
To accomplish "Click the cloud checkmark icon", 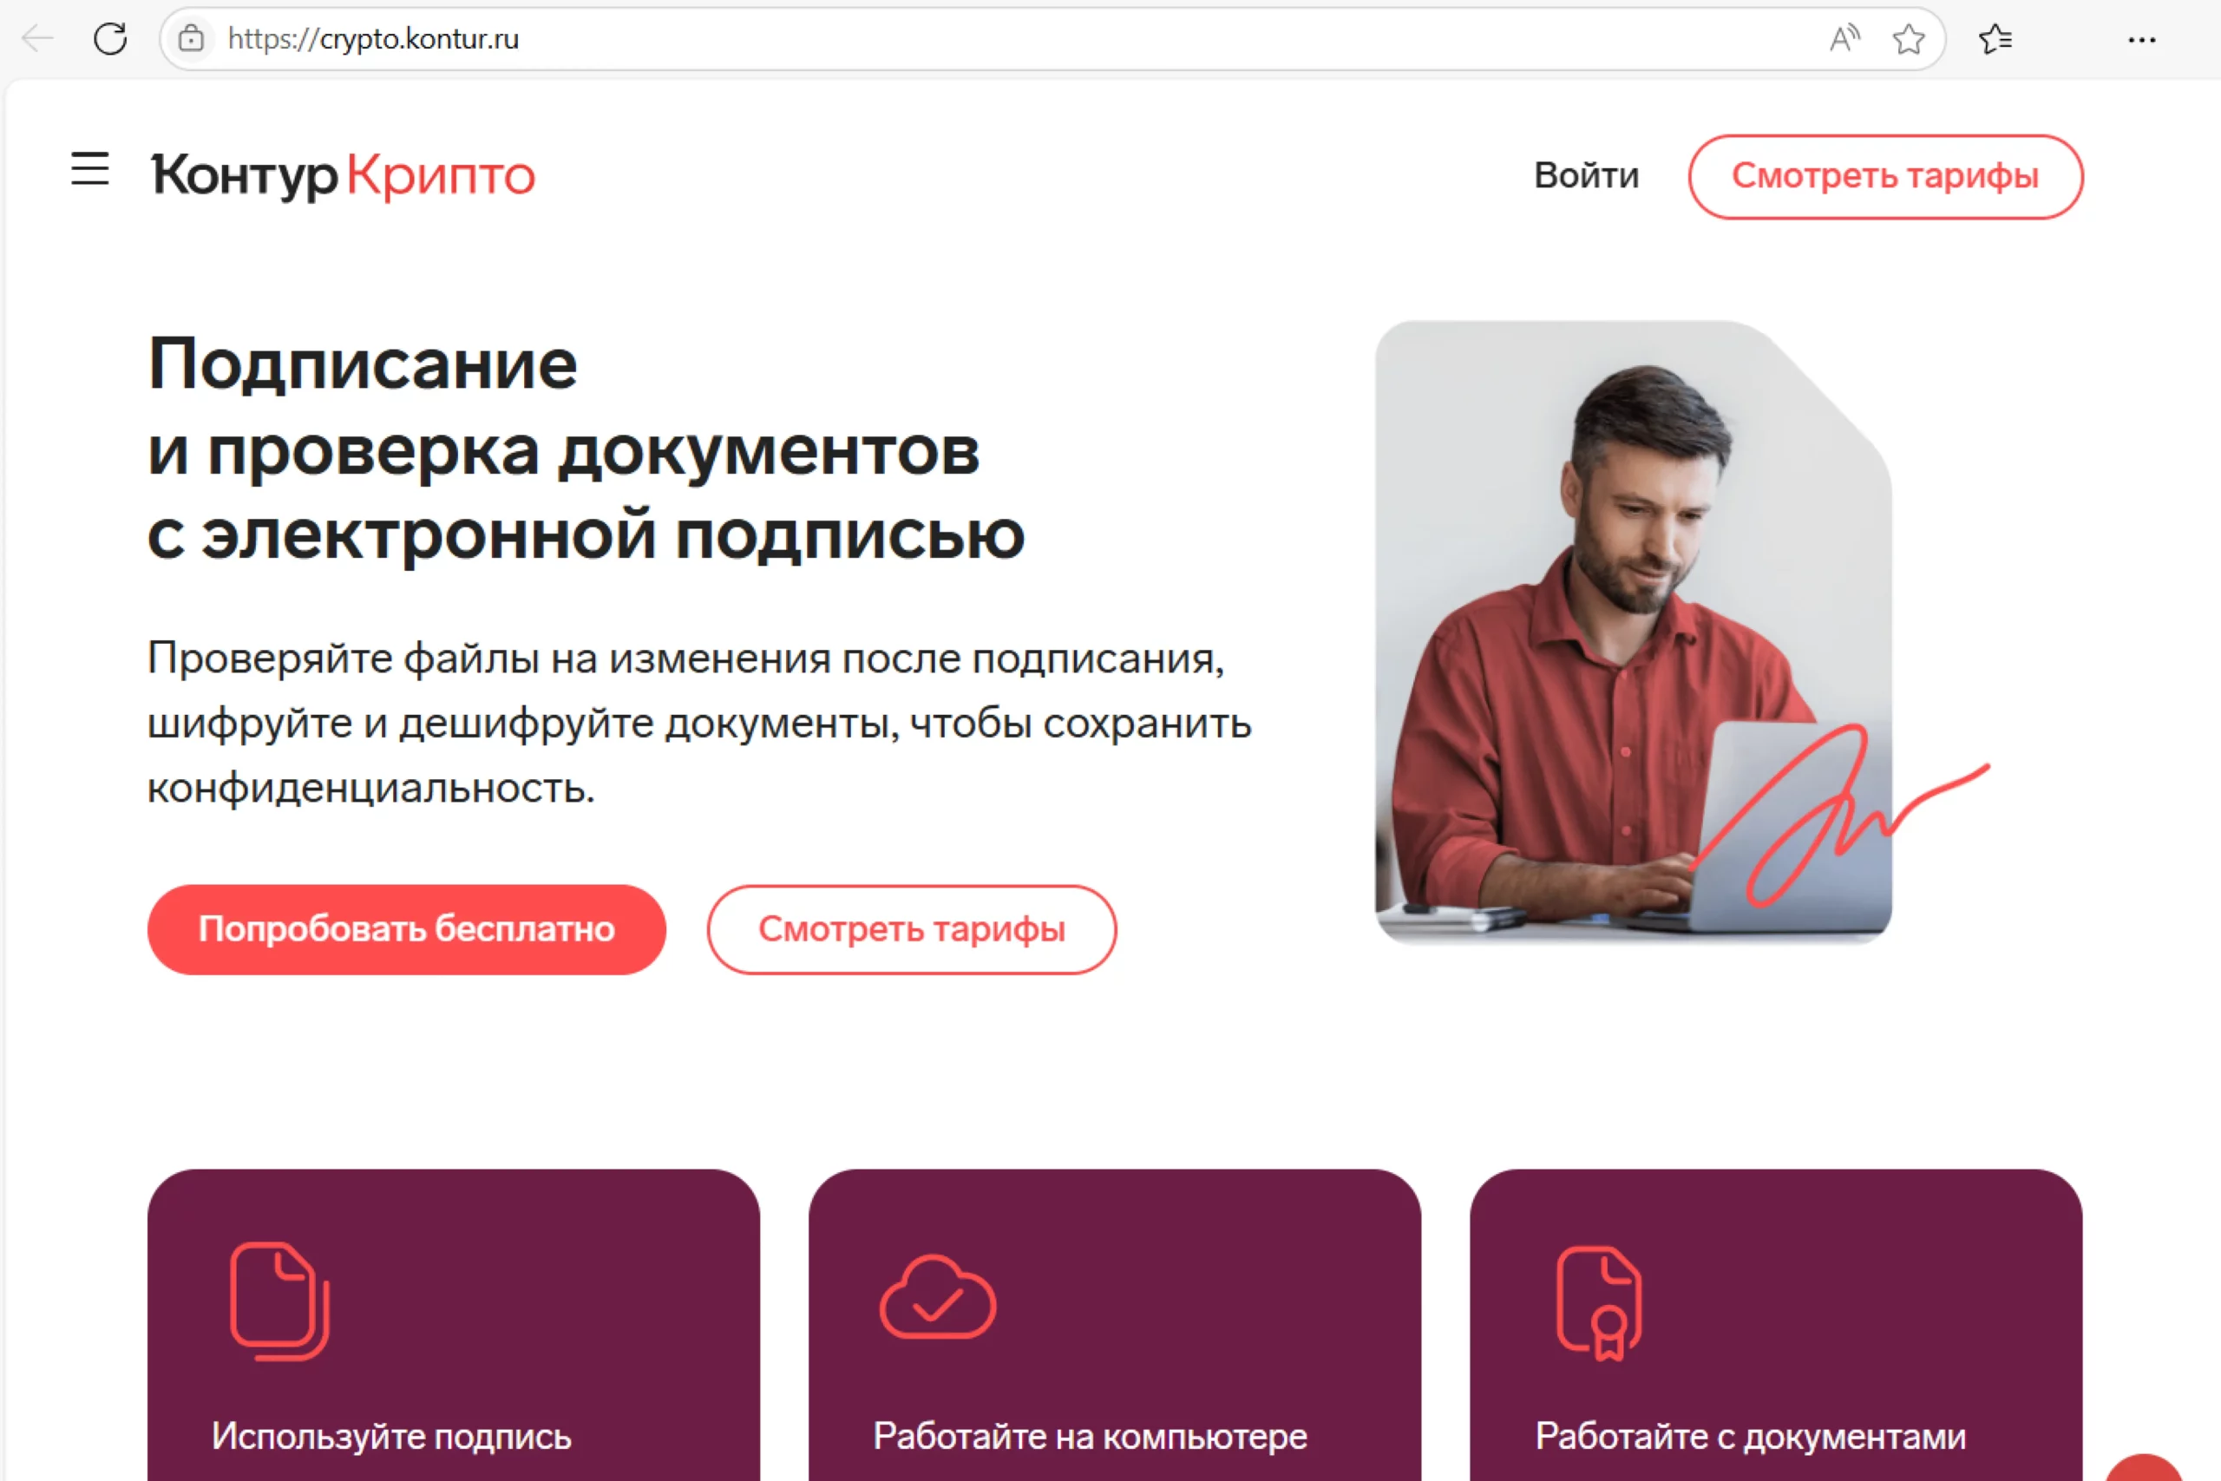I will click(938, 1297).
